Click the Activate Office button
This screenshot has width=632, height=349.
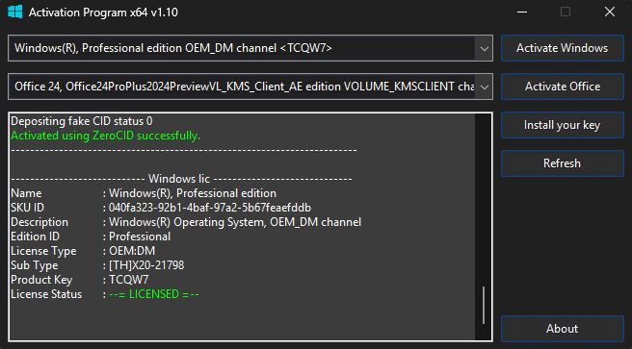point(563,87)
